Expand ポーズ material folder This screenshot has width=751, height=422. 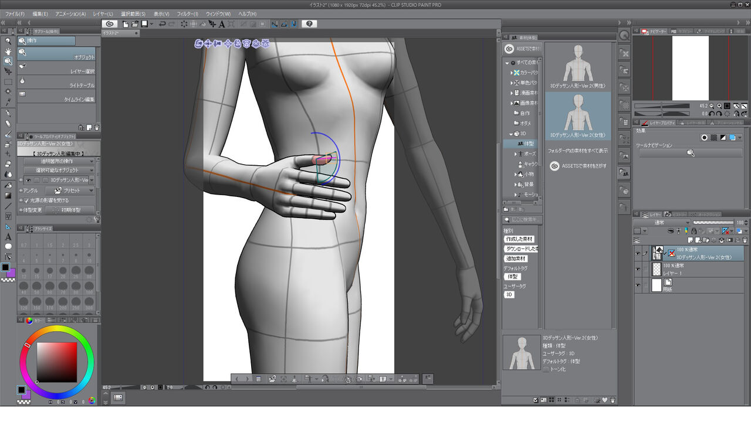(516, 154)
